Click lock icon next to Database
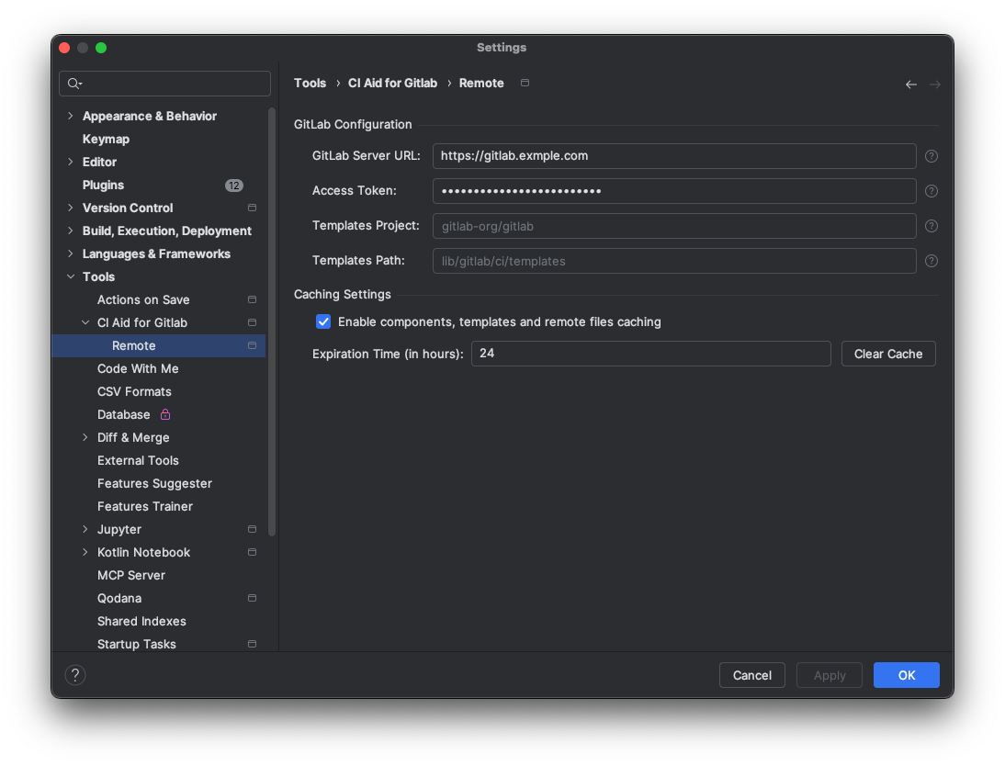Viewport: 1005px width, 766px height. tap(165, 414)
